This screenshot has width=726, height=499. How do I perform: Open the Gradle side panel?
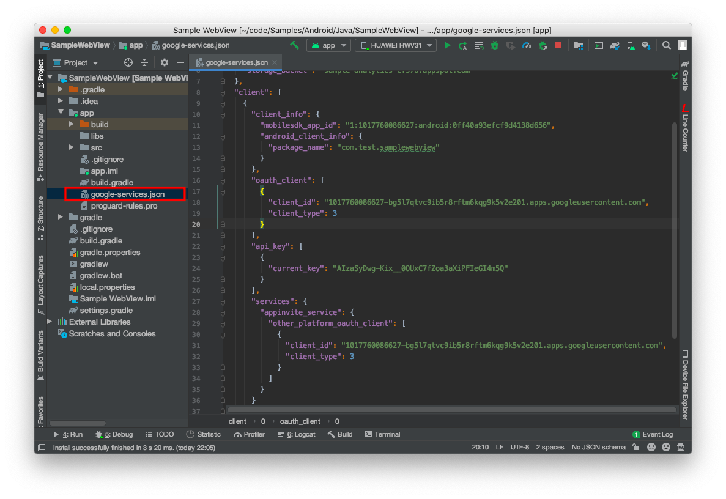(685, 75)
